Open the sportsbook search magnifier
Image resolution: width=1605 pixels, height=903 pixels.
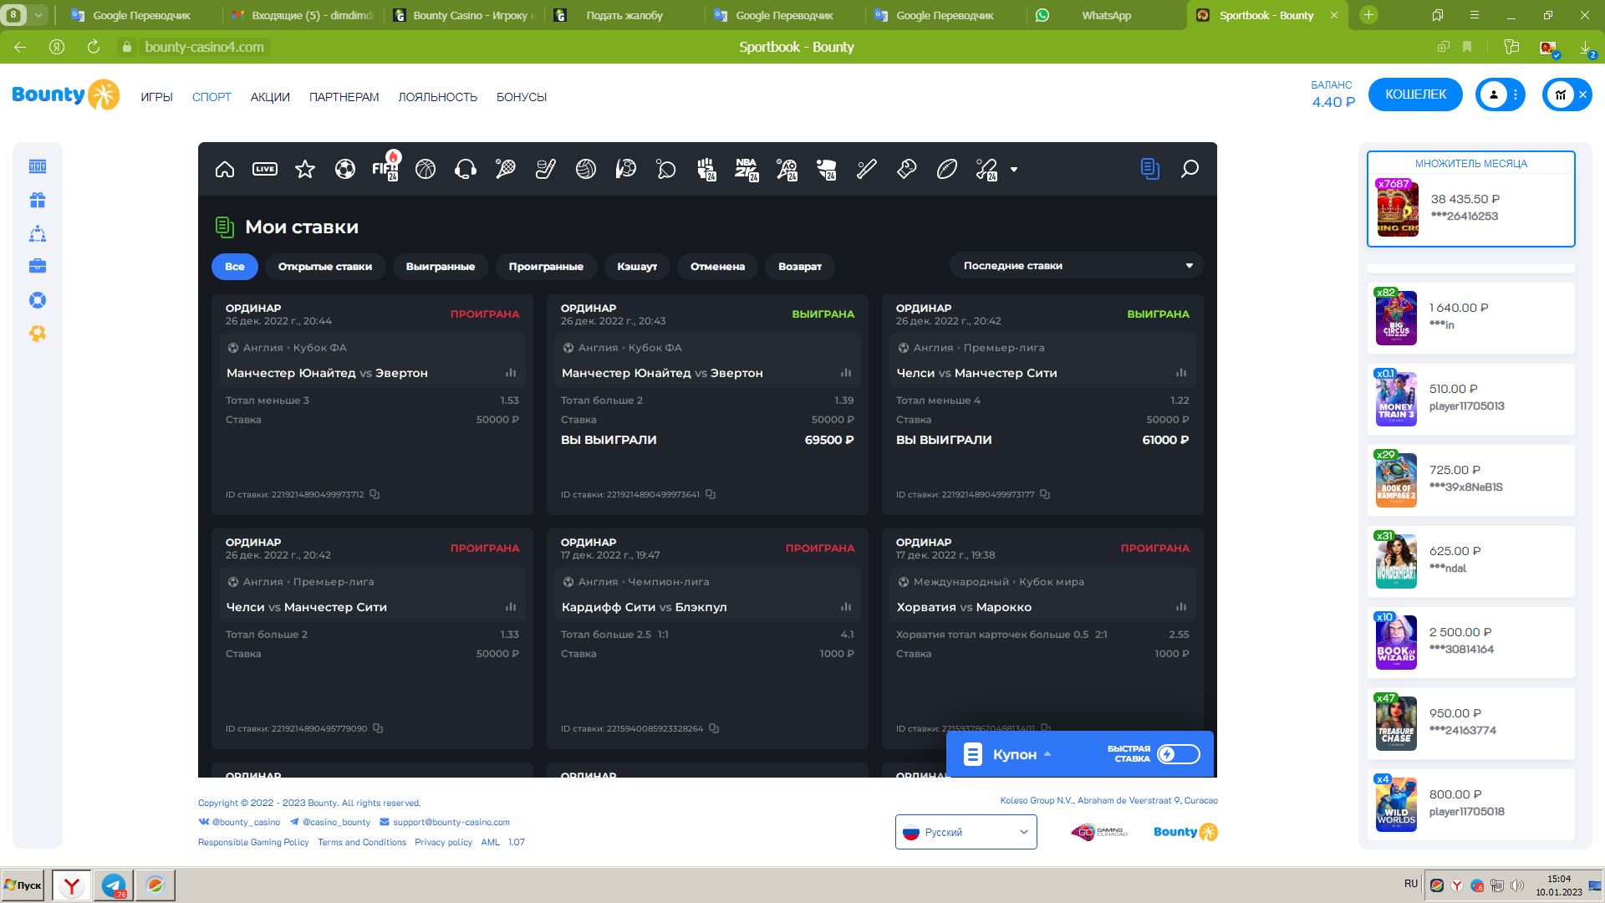[1190, 170]
